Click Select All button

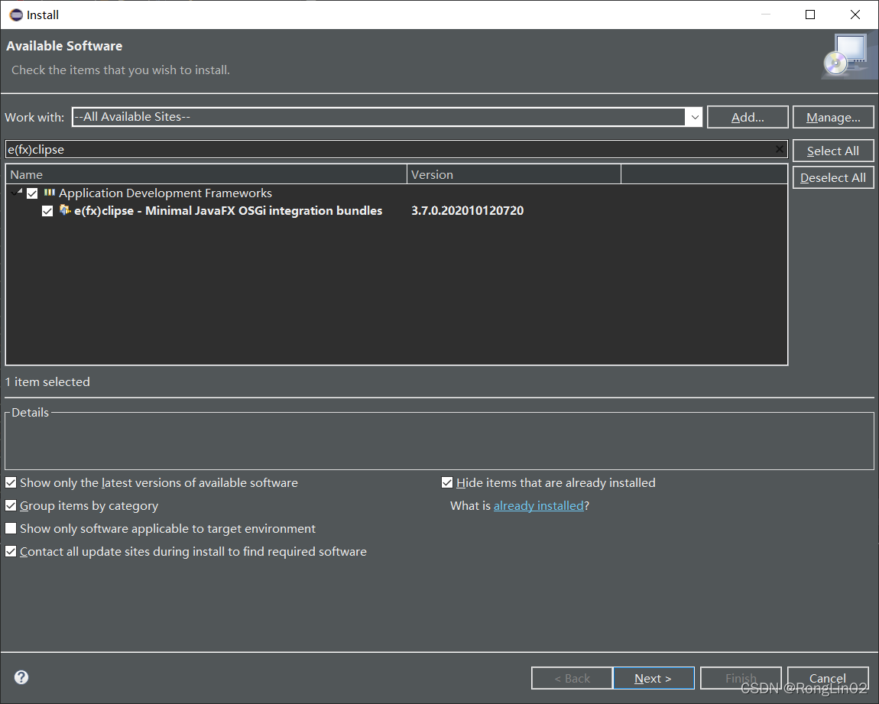[833, 151]
